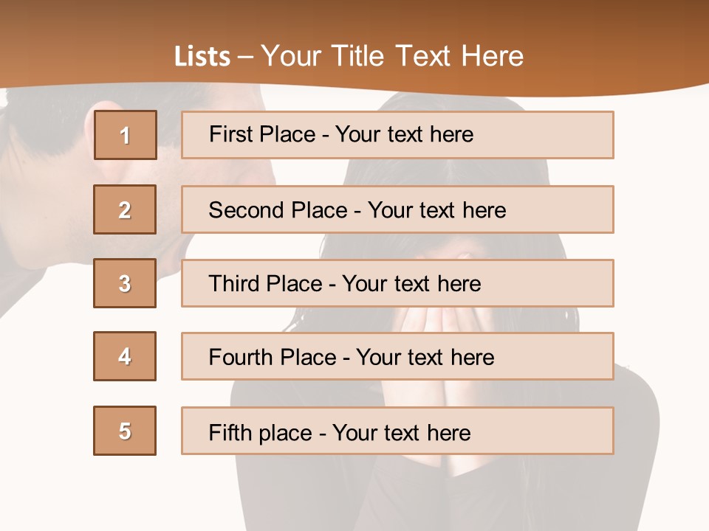Click the number 3 square

pyautogui.click(x=125, y=283)
